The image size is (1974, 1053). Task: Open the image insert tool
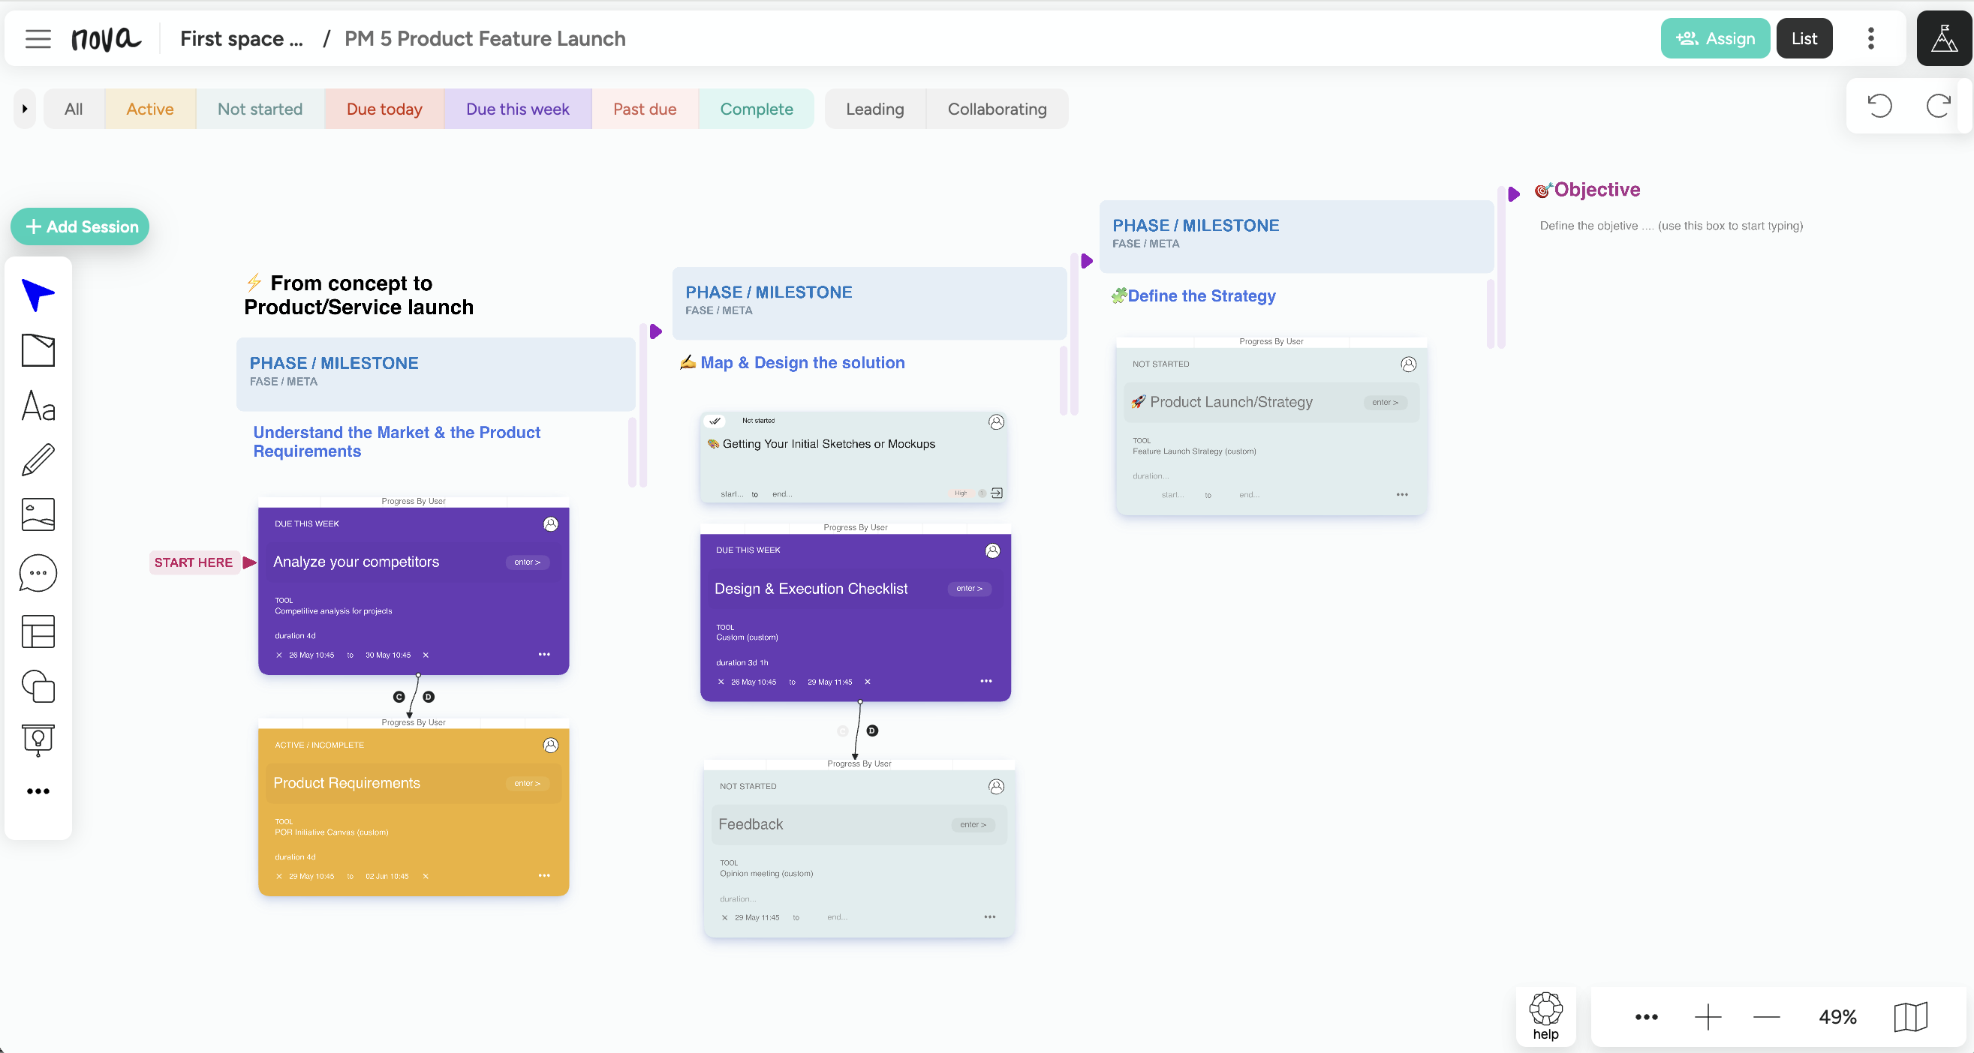(38, 514)
